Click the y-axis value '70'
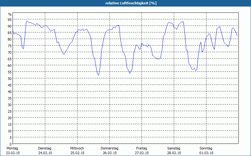Image resolution: width=251 pixels, height=156 pixels. (x=10, y=52)
